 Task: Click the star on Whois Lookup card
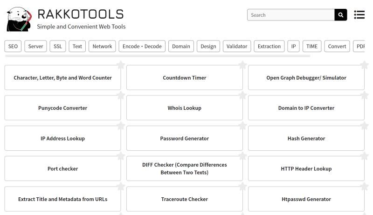[x=242, y=95]
